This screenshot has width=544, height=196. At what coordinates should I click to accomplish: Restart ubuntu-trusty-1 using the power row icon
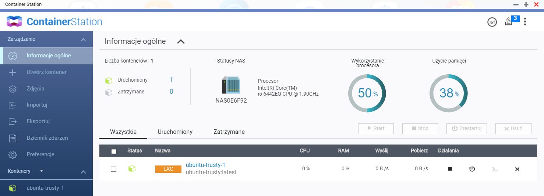[472, 169]
